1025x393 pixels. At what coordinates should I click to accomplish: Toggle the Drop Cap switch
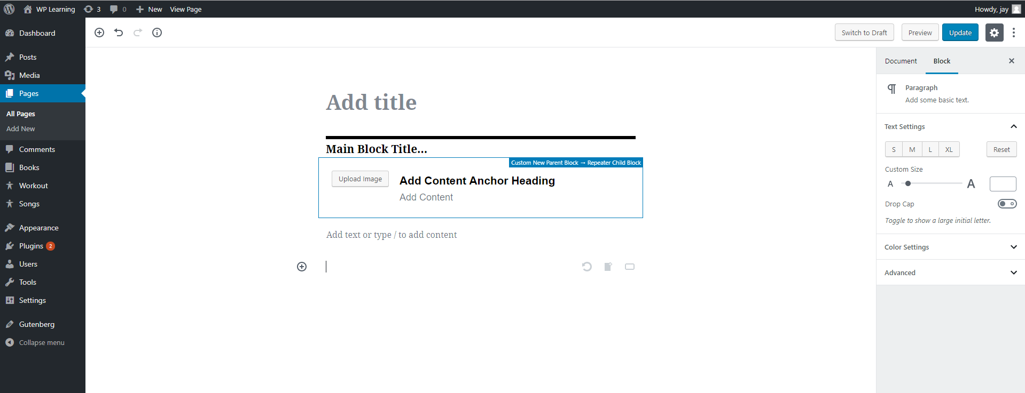point(1007,204)
